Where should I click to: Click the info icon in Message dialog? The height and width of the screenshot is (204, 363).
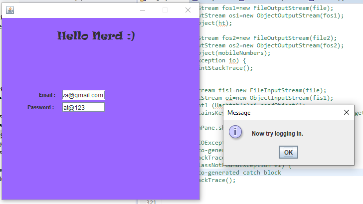coord(235,132)
